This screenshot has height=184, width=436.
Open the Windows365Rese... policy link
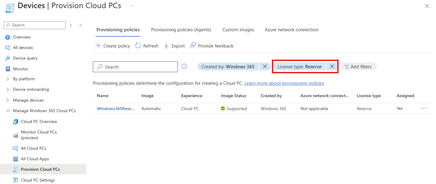(x=116, y=108)
